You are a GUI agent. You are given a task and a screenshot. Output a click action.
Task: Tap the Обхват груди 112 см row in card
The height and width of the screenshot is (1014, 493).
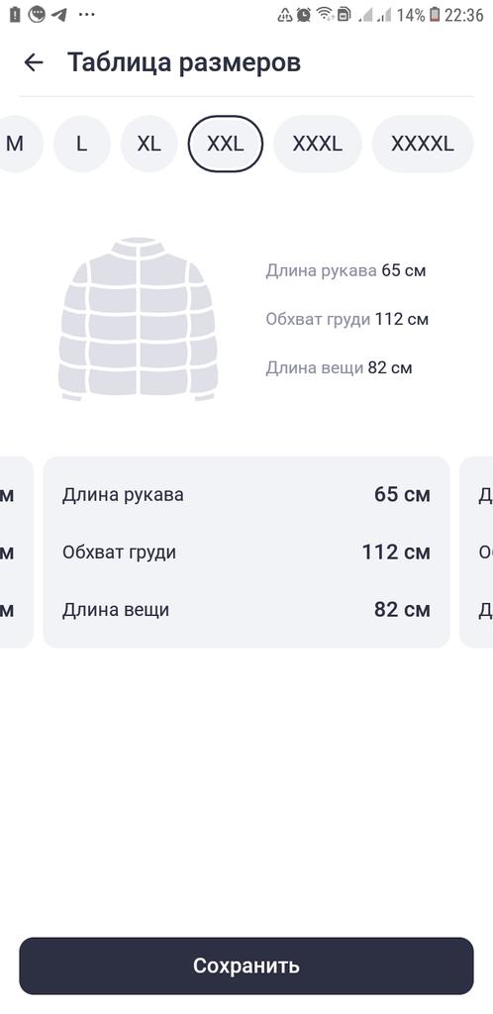point(246,553)
